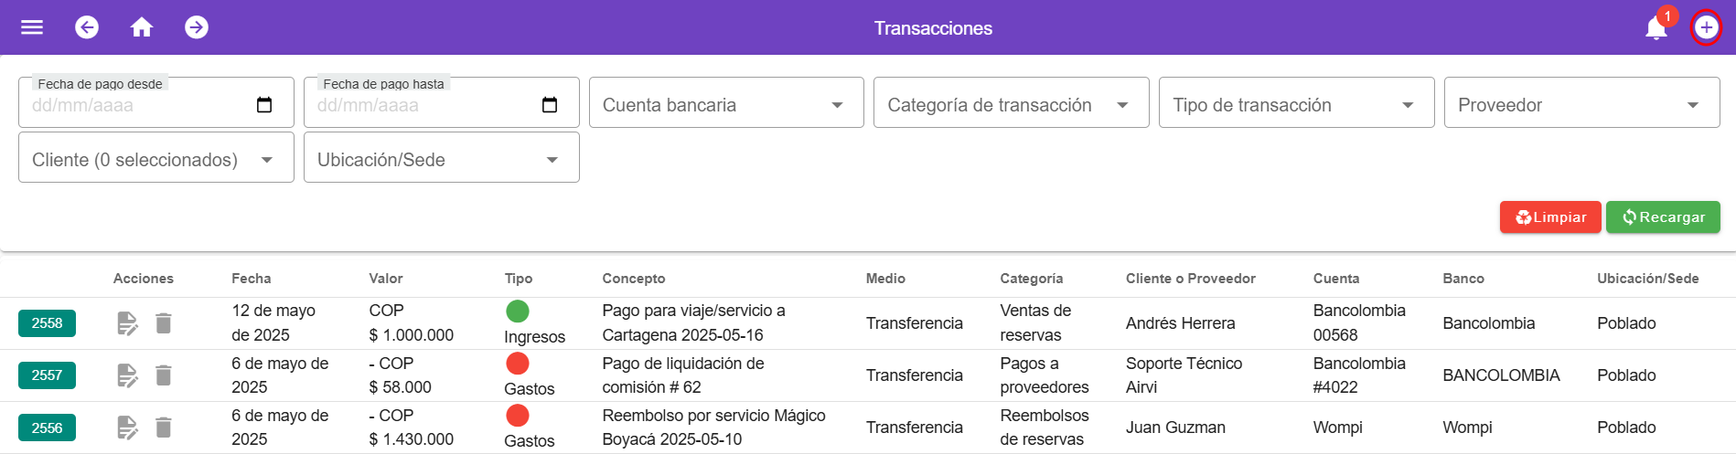Click the Limpiar button
The height and width of the screenshot is (454, 1736).
click(x=1550, y=217)
